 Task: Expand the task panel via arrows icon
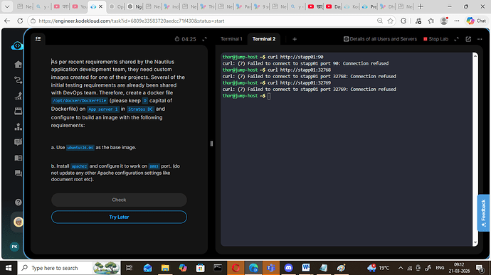204,39
